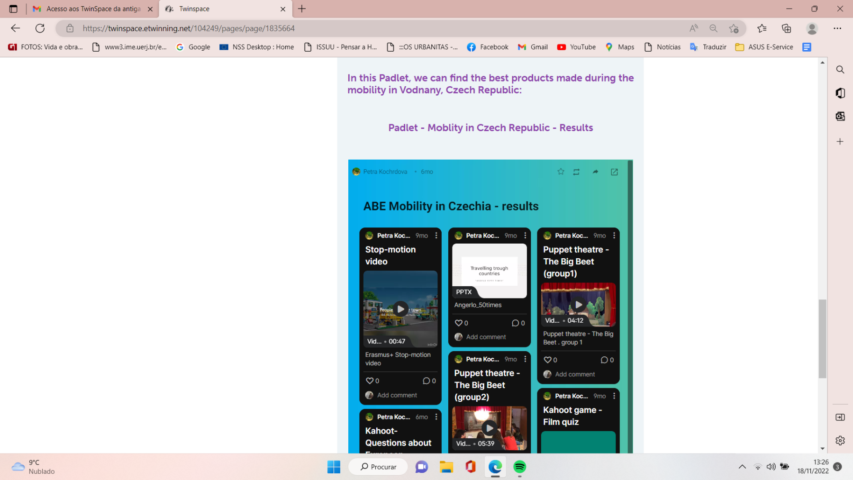Open File Explorer from taskbar
The width and height of the screenshot is (853, 480).
(x=446, y=467)
